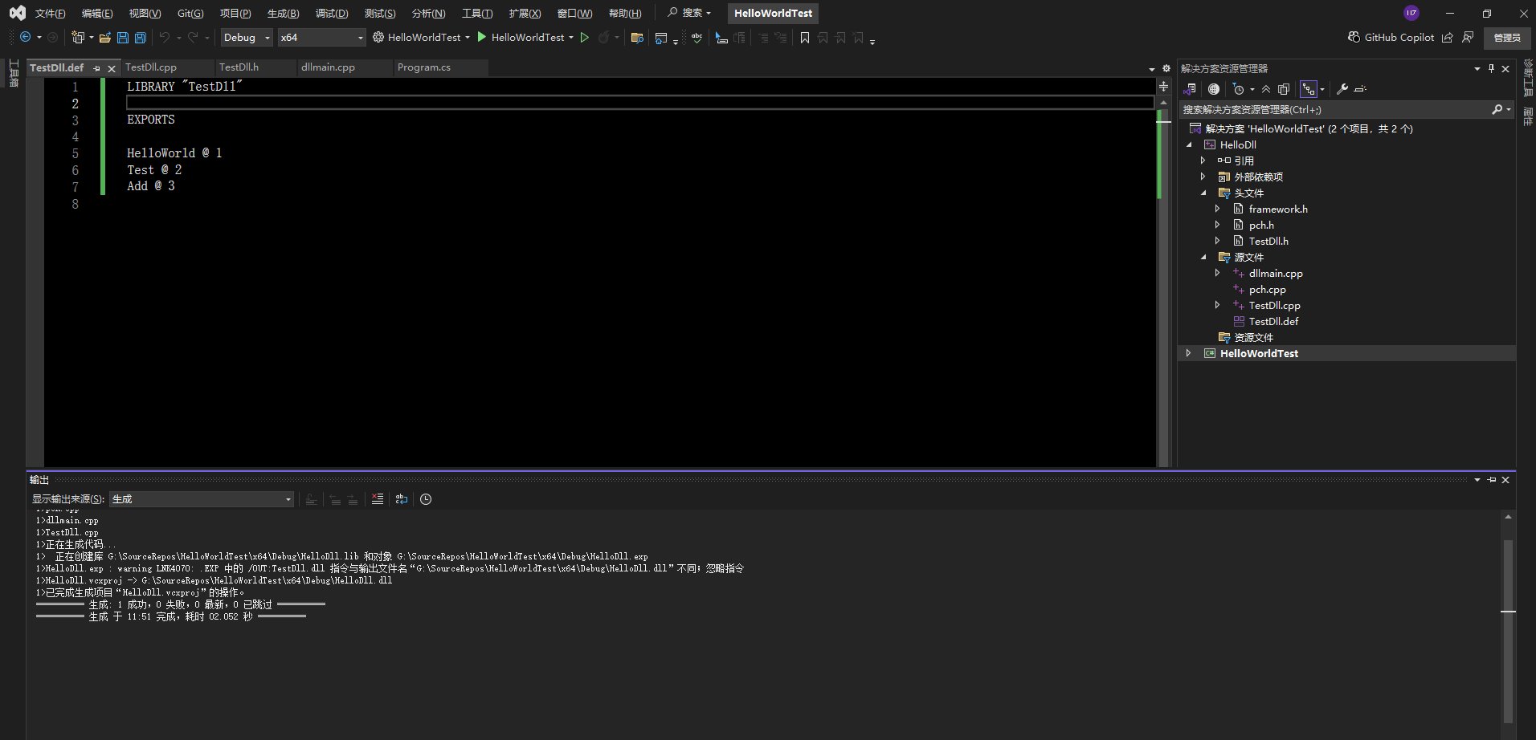Open the 生成(B) Build menu
The width and height of the screenshot is (1536, 740).
tap(283, 14)
